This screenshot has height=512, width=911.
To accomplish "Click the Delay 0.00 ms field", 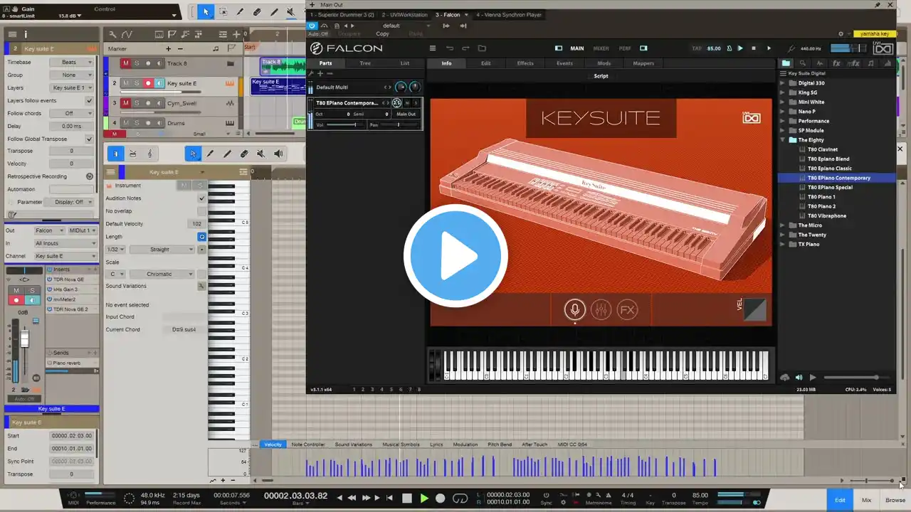I will pyautogui.click(x=72, y=126).
